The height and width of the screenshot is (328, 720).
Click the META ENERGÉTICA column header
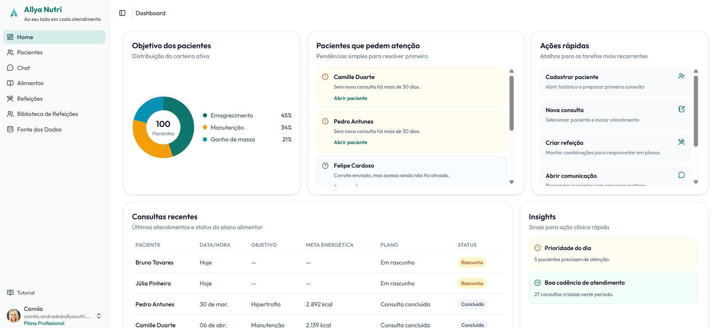tap(329, 245)
